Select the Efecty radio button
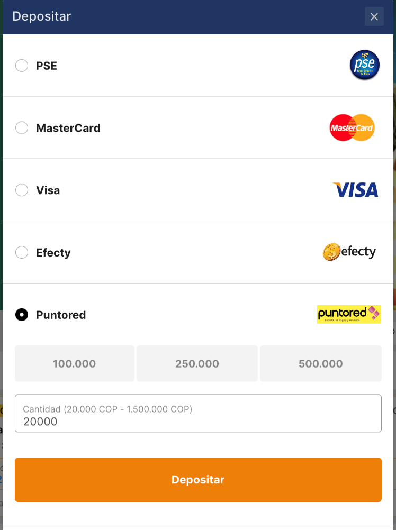Image resolution: width=396 pixels, height=530 pixels. click(22, 252)
